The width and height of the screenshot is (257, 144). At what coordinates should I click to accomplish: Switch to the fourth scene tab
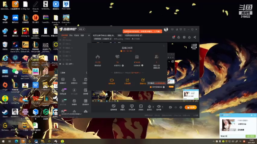[x=82, y=35]
